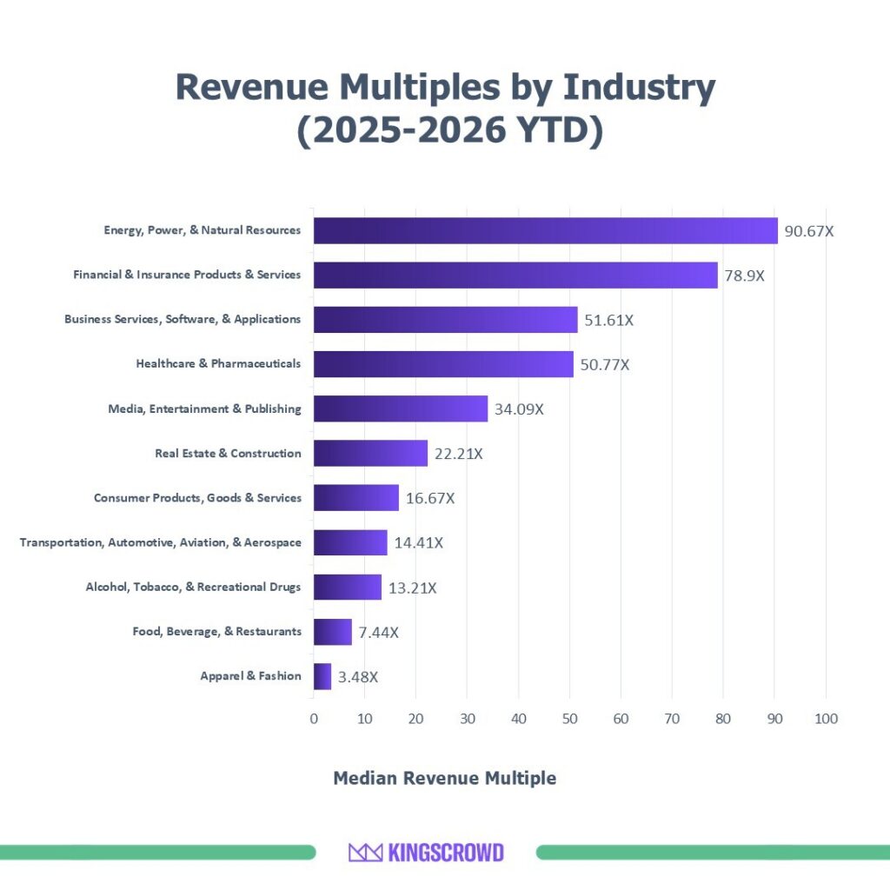Click the 'Media, Entertainment & Publishing' label
Screen dimensions: 890x890
point(204,409)
